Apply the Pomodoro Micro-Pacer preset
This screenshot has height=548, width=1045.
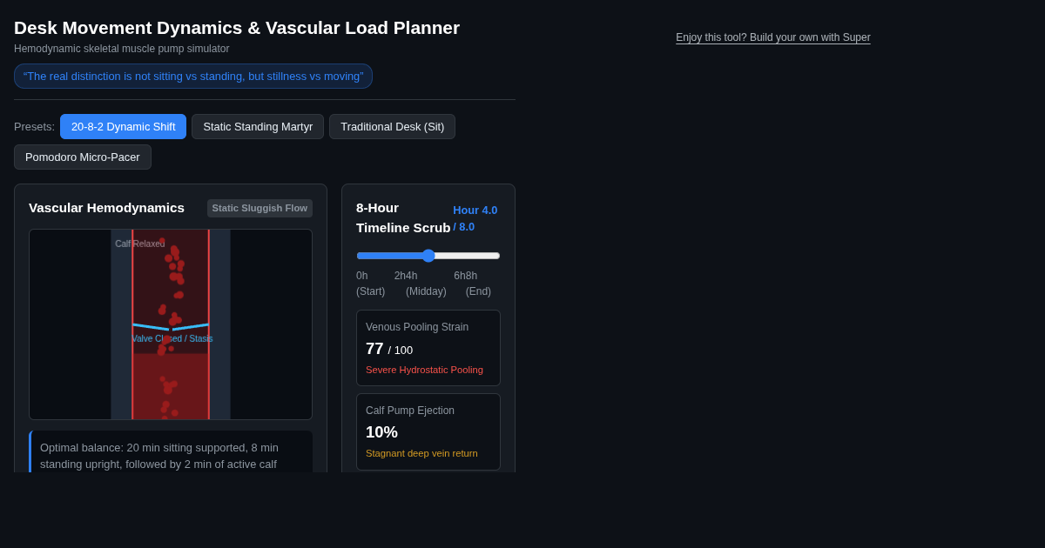83,157
